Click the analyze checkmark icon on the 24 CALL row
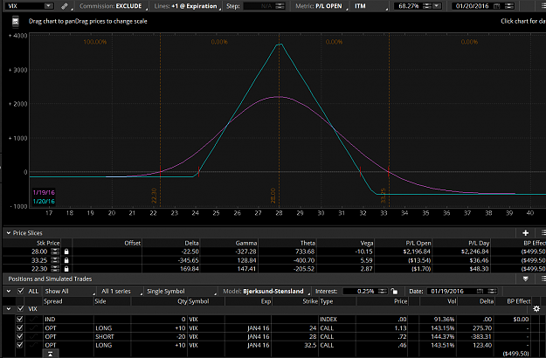Viewport: 546px width, 358px height. [33, 328]
